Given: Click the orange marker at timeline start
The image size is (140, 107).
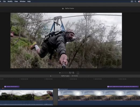Looking at the screenshot, I should (x=3, y=88).
